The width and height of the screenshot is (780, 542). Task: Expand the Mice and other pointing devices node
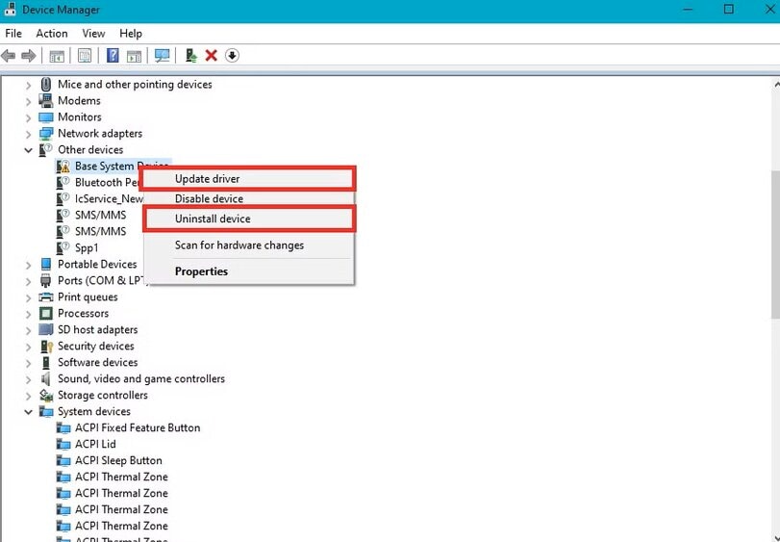pyautogui.click(x=28, y=85)
